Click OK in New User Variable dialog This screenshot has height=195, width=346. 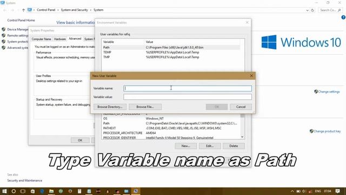217,107
